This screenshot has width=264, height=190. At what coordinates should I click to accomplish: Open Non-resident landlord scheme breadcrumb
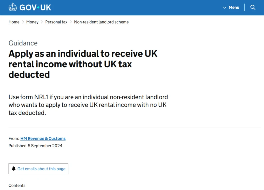coord(101,22)
